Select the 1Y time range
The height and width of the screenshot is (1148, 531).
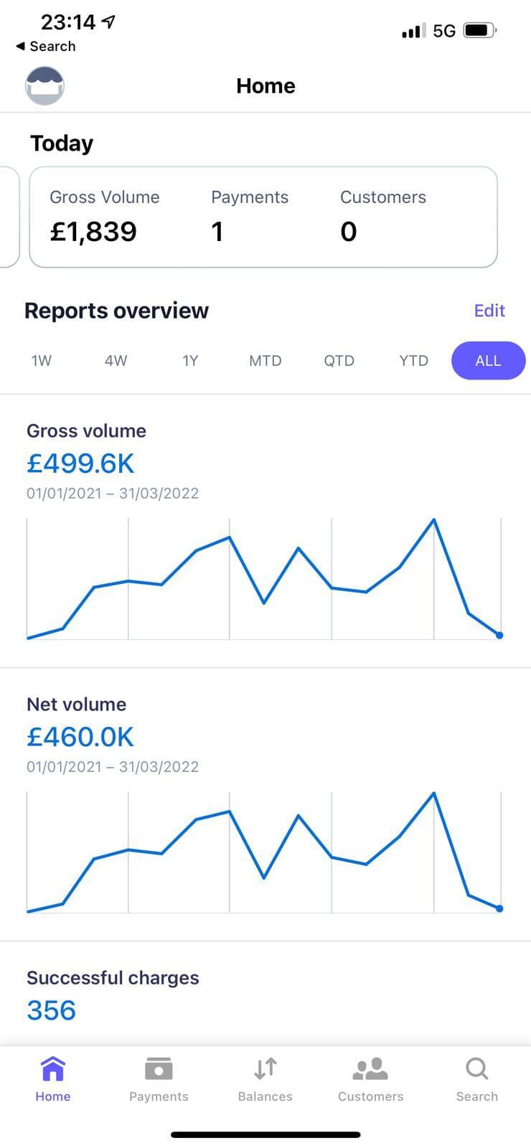[x=190, y=361]
